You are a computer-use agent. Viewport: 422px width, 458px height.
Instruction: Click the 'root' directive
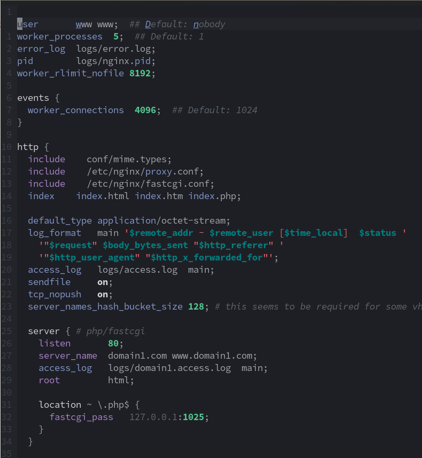point(49,380)
